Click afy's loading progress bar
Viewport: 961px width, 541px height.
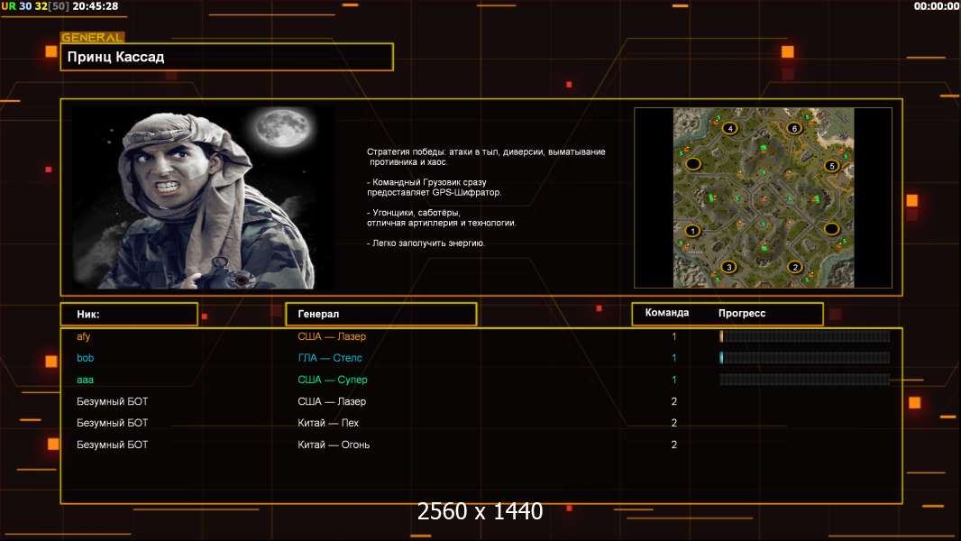804,336
